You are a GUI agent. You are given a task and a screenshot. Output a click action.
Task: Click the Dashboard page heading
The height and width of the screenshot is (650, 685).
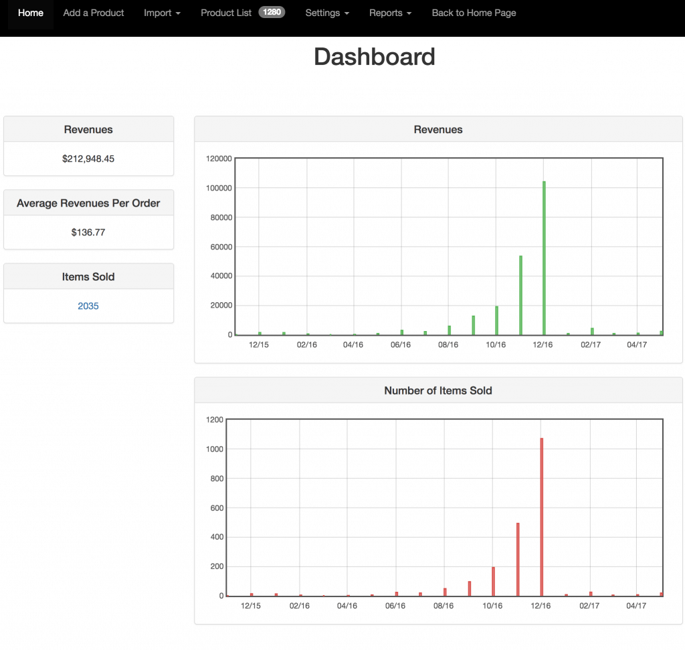point(375,57)
